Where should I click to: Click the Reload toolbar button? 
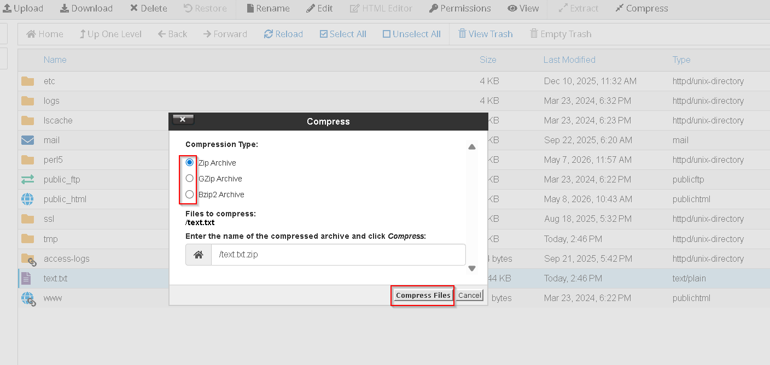[x=283, y=34]
